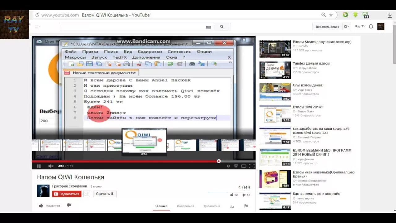Screen dimensions: 396x223
Task: Click the Нравится like button
Action: click(x=49, y=206)
